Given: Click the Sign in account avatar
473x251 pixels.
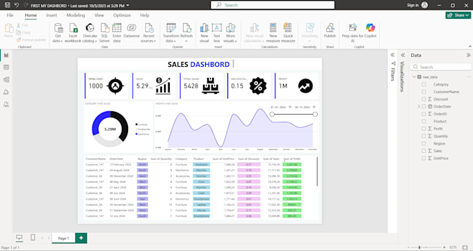Looking at the screenshot, I should [x=424, y=5].
